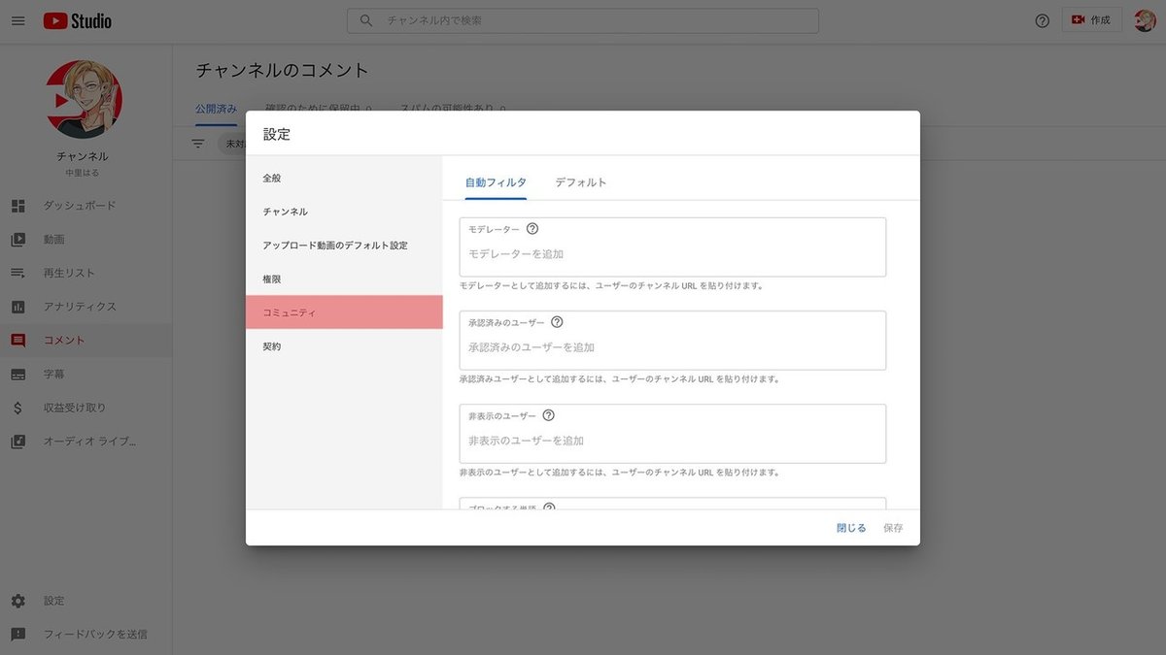Click the channel profile avatar in top bar
Screen dimensions: 1166x655
1144,20
